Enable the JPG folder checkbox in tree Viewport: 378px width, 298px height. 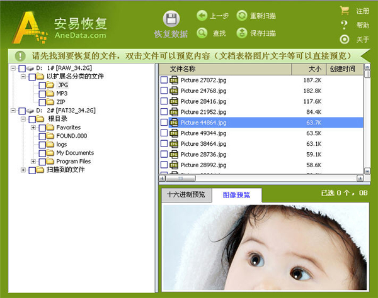[x=42, y=85]
